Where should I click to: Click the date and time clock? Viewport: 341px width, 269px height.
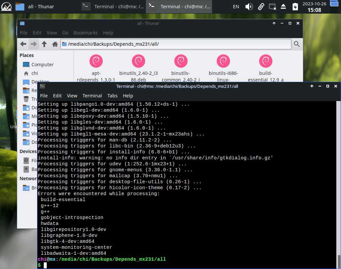(314, 7)
